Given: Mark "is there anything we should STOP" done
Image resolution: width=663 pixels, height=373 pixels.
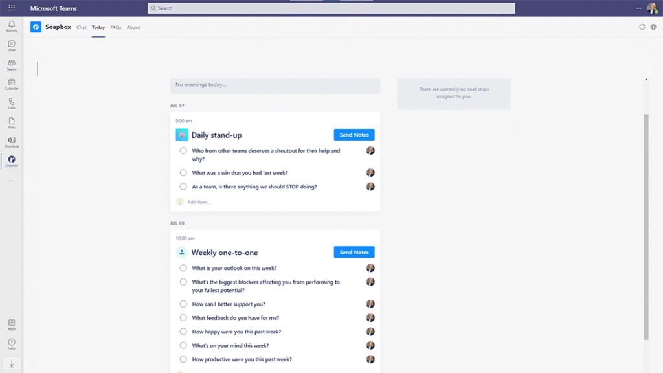Looking at the screenshot, I should pyautogui.click(x=183, y=186).
